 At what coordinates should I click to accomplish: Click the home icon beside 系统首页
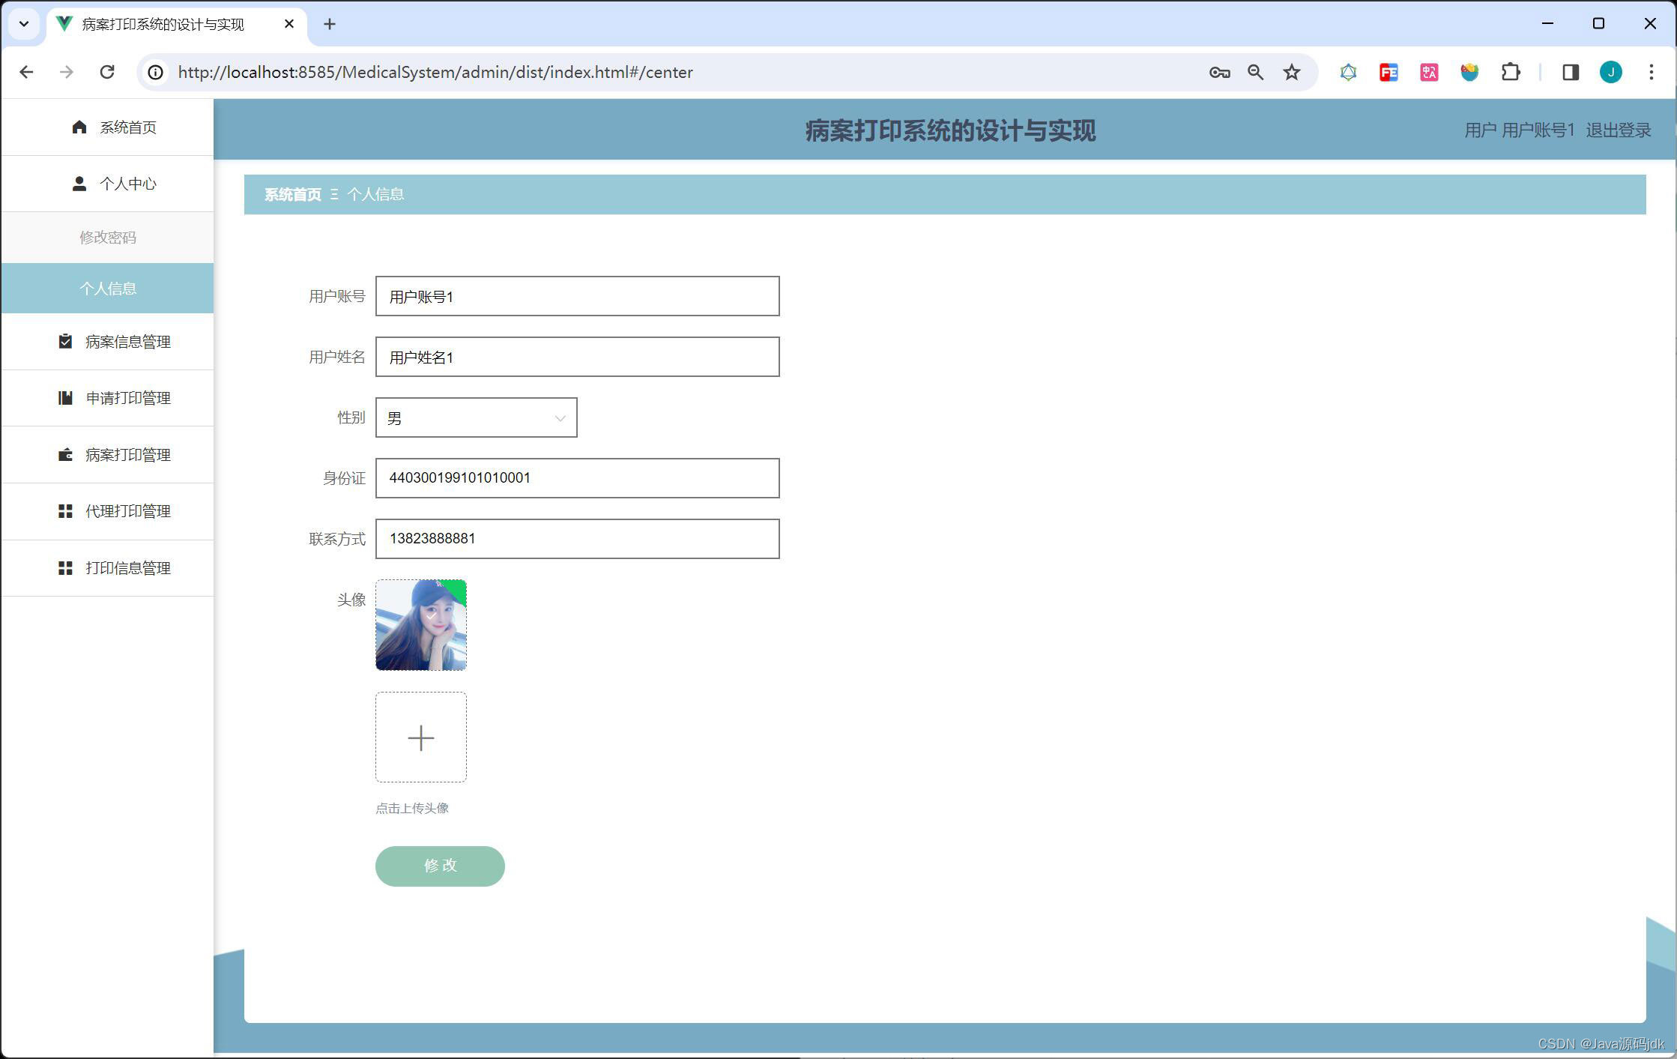(x=79, y=127)
